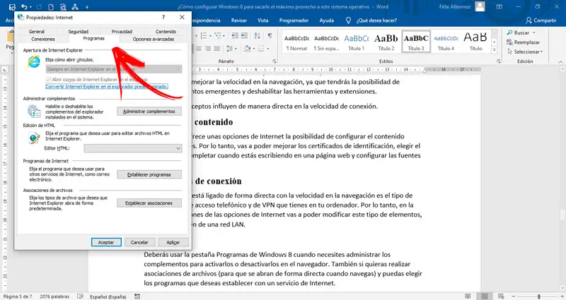Apply the Normal style
The height and width of the screenshot is (300, 566).
(296, 42)
